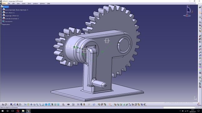Click the last icon in bottom toolbar row

(x=145, y=105)
